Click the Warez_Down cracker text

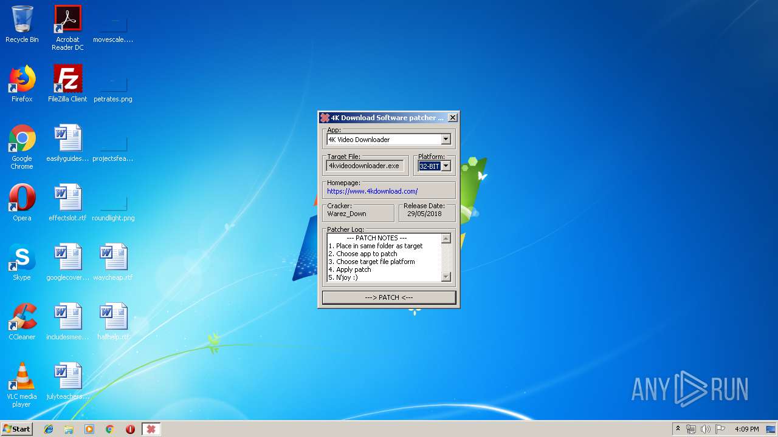(346, 214)
